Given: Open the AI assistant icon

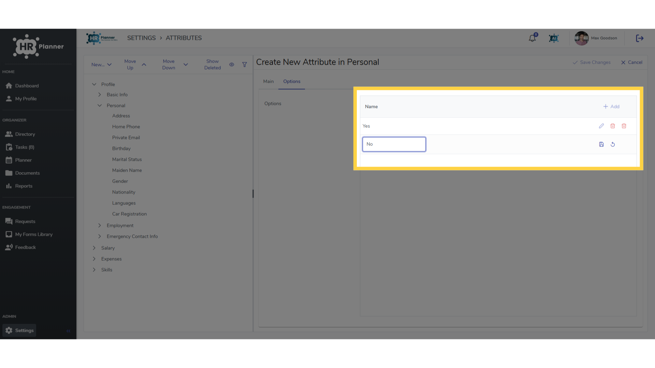Looking at the screenshot, I should 554,38.
